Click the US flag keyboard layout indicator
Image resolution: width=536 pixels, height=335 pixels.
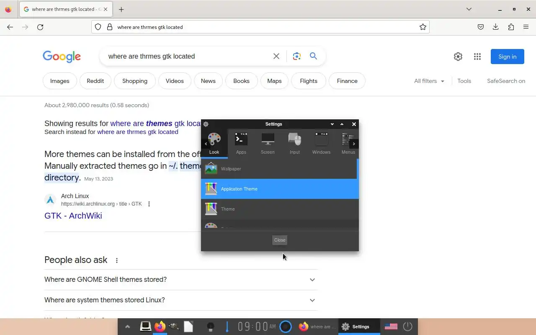(391, 327)
